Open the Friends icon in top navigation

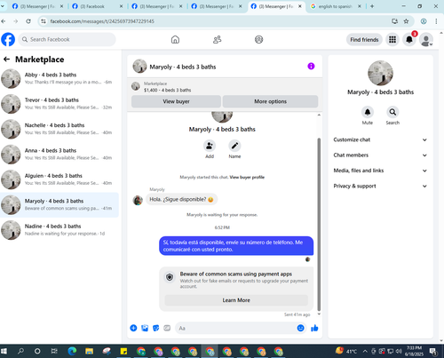[x=218, y=39]
